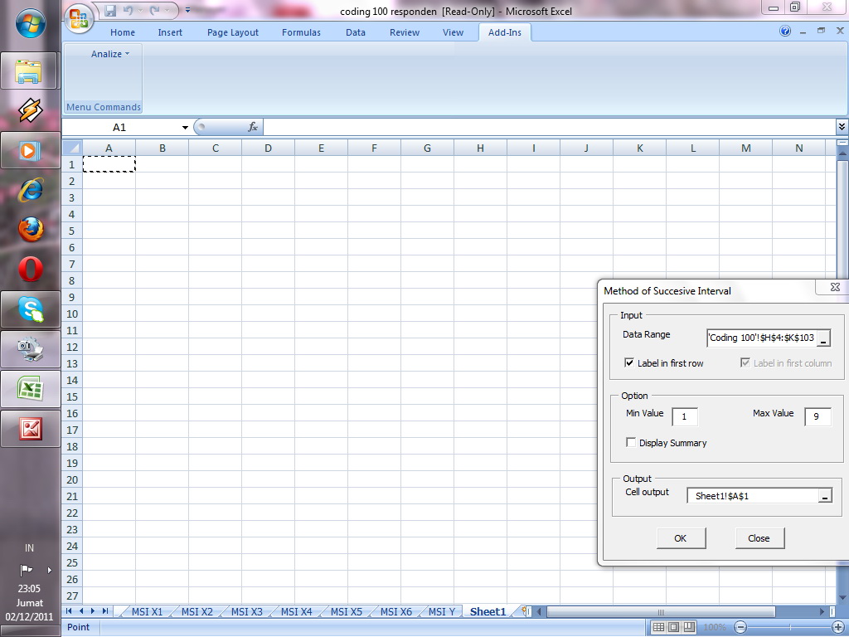Screen dimensions: 849x637
Task: Open the Office Button menu
Action: 79,18
